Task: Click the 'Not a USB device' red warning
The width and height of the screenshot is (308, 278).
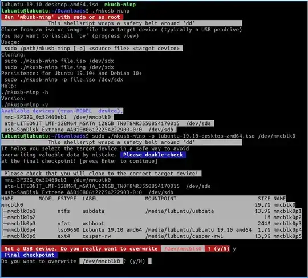Action: [115, 249]
